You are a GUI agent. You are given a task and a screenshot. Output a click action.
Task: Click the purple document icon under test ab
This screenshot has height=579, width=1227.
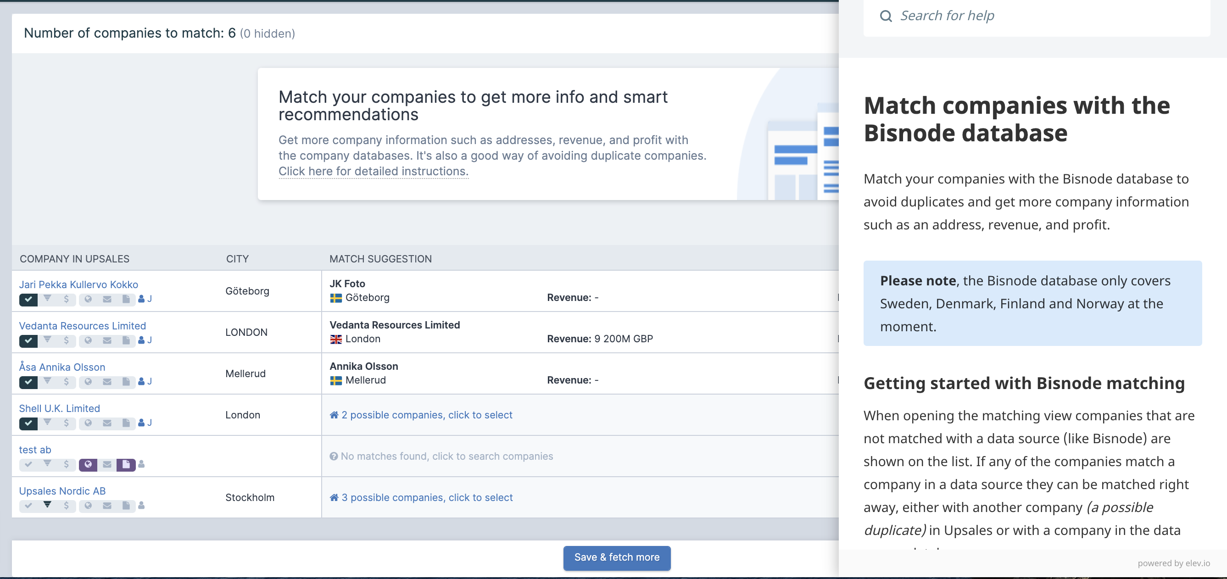coord(126,465)
